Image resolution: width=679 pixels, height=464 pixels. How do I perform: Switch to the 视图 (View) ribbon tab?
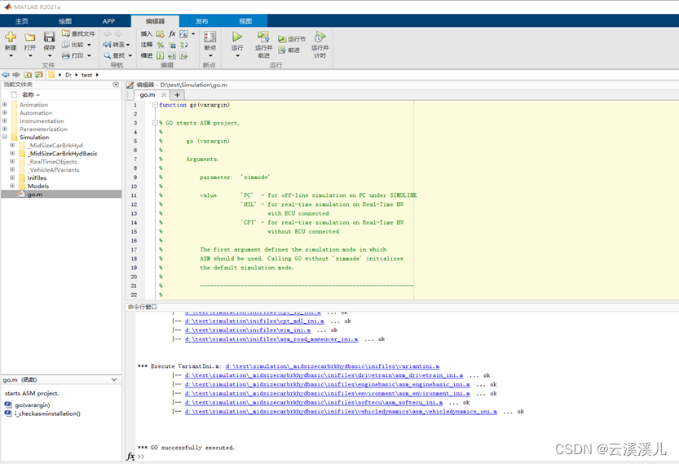tap(245, 21)
